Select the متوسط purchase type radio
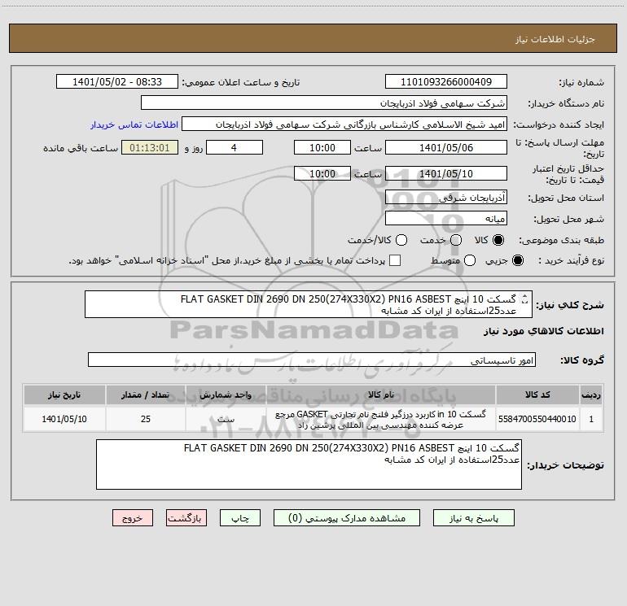Screen dimensions: 627x606 click(470, 260)
